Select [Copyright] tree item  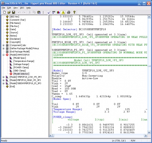point(15,42)
